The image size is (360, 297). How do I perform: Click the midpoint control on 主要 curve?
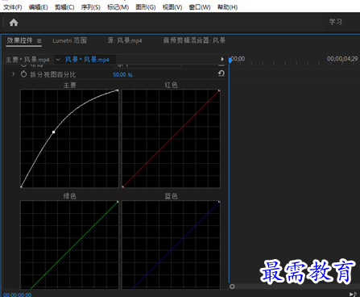click(54, 132)
